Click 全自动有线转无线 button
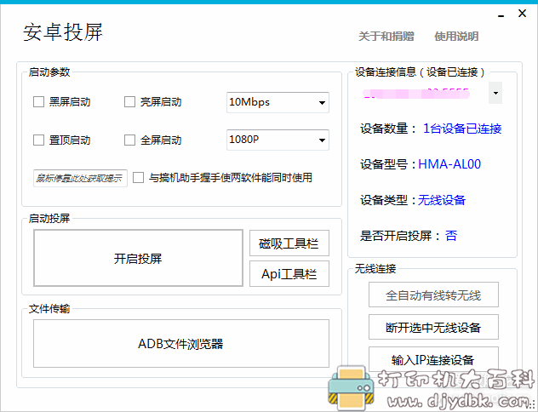The width and height of the screenshot is (538, 412). tap(433, 295)
